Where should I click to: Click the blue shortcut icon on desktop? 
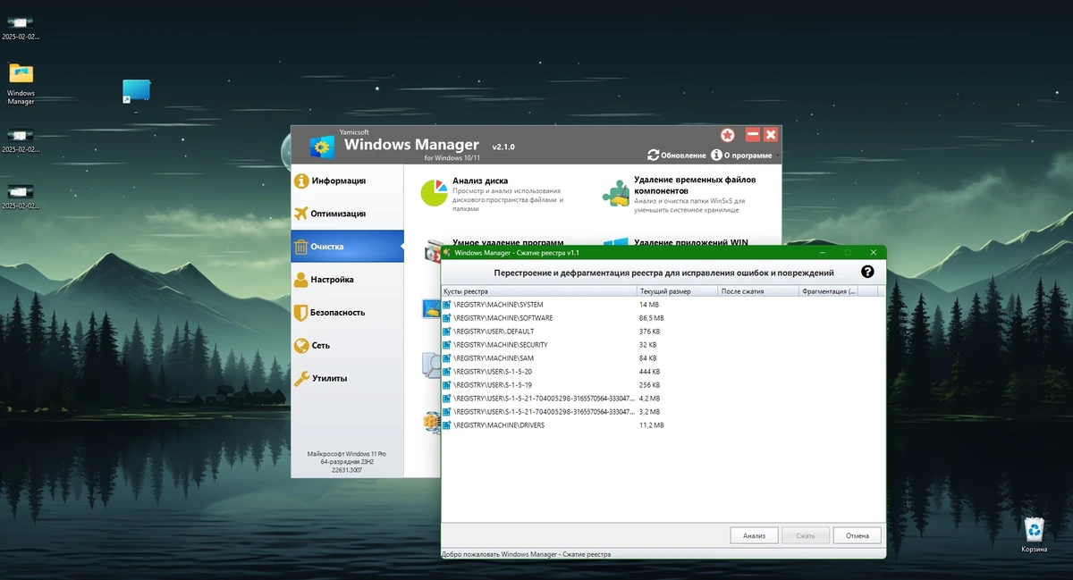click(x=137, y=90)
